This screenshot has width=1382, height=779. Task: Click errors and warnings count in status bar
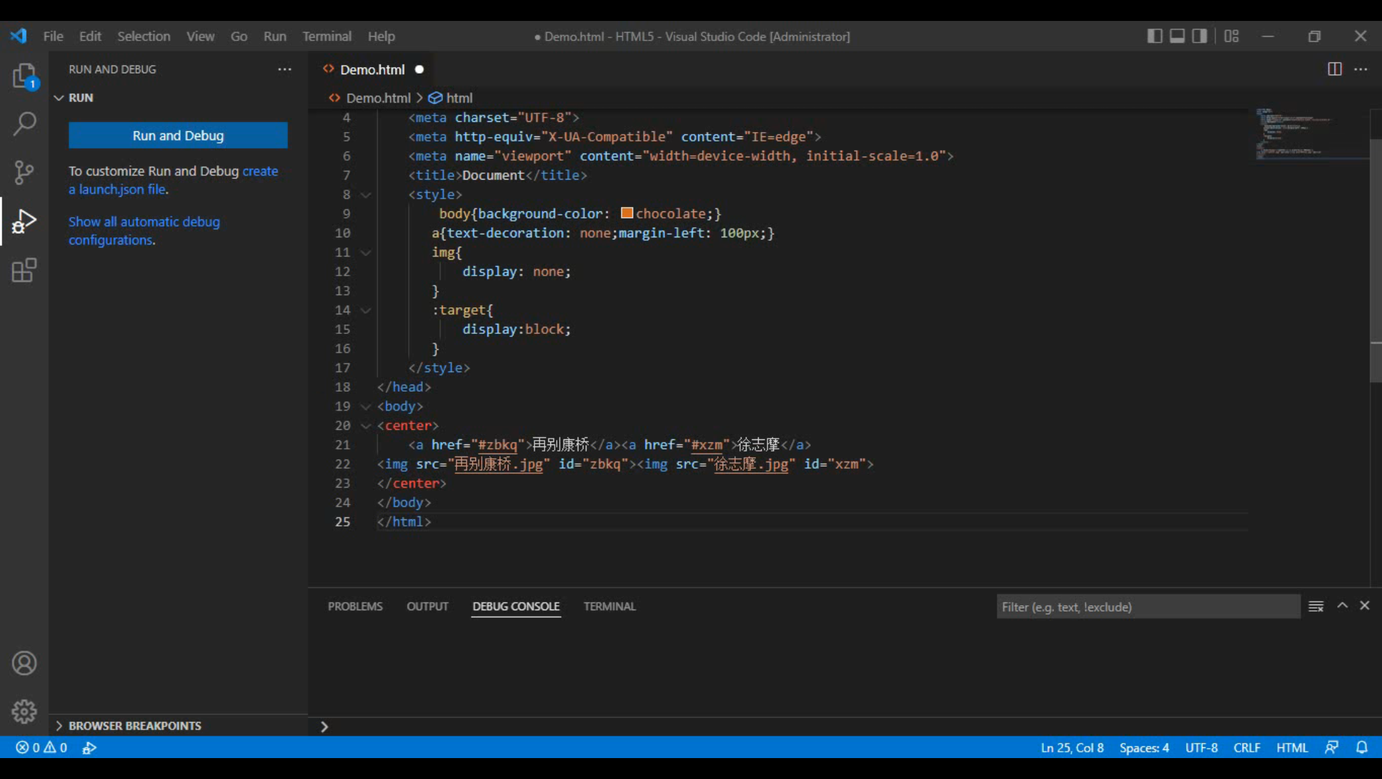point(41,747)
